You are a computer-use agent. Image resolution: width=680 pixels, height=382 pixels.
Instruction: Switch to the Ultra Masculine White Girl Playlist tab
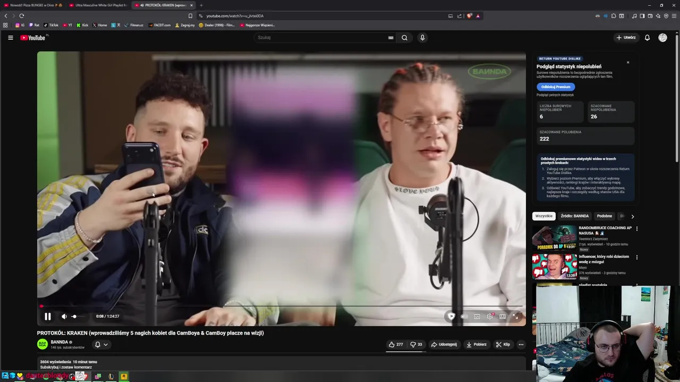98,5
